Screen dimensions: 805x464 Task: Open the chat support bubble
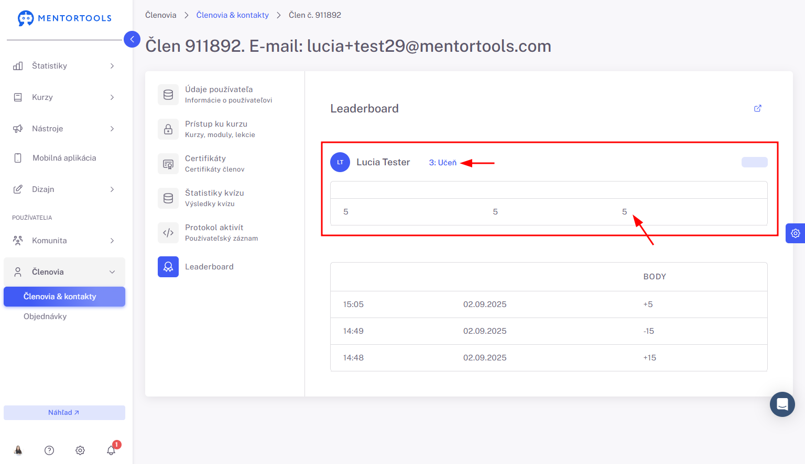(782, 404)
